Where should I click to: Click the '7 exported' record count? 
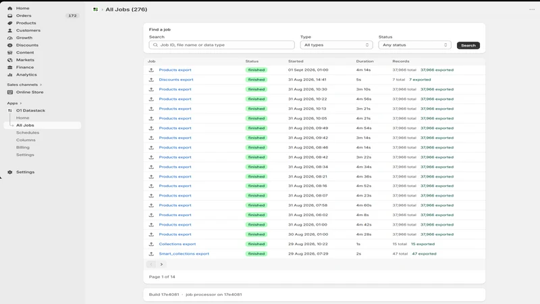pos(420,80)
